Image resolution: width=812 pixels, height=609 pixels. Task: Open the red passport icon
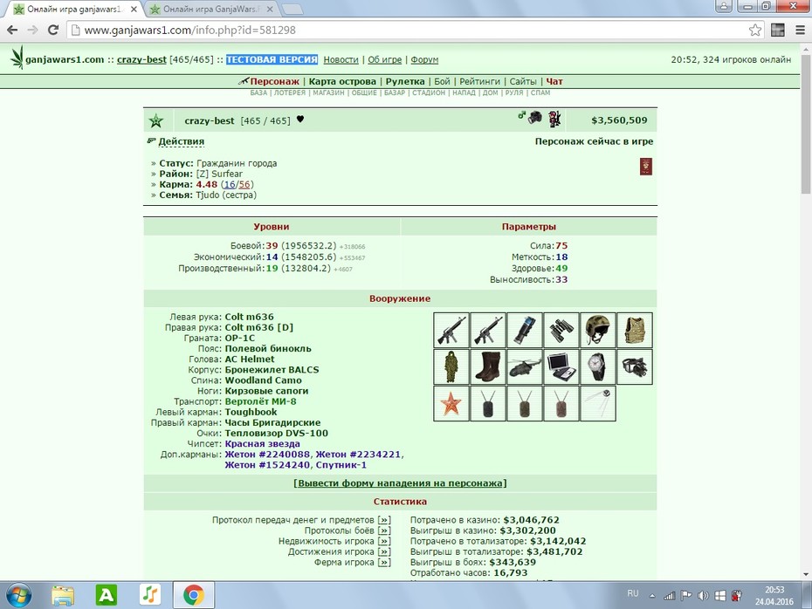coord(646,167)
